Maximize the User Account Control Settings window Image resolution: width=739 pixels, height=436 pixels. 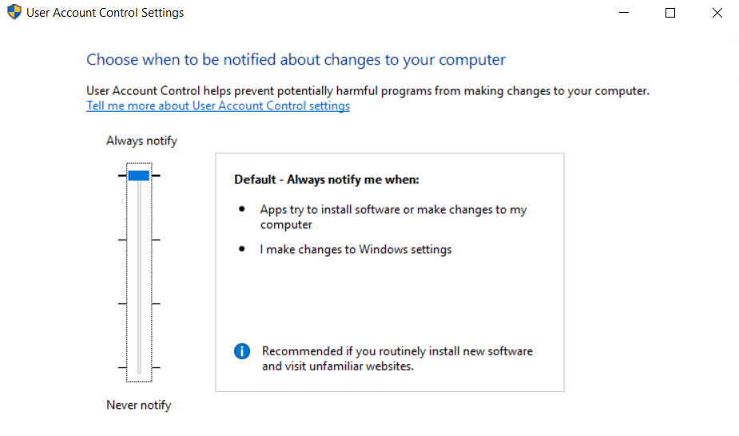(x=669, y=13)
